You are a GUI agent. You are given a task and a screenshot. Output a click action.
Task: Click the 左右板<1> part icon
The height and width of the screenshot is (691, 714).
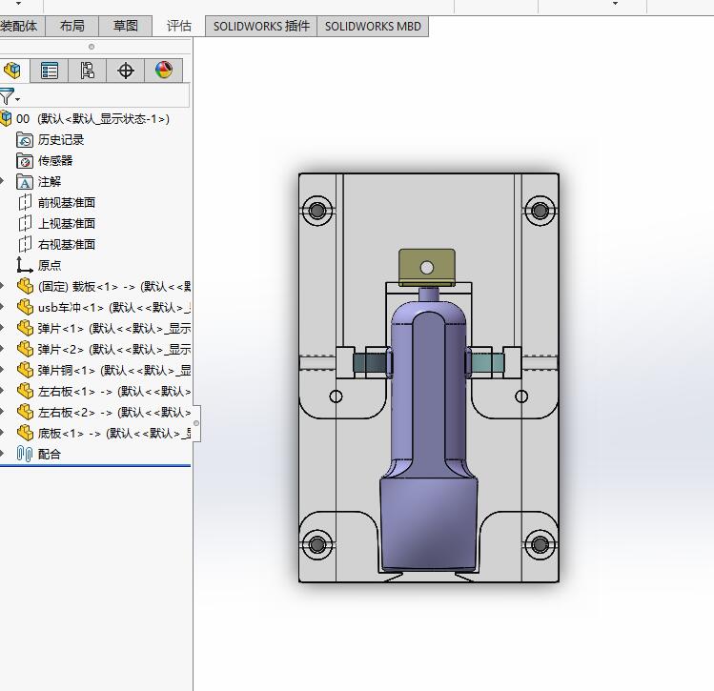pyautogui.click(x=25, y=391)
